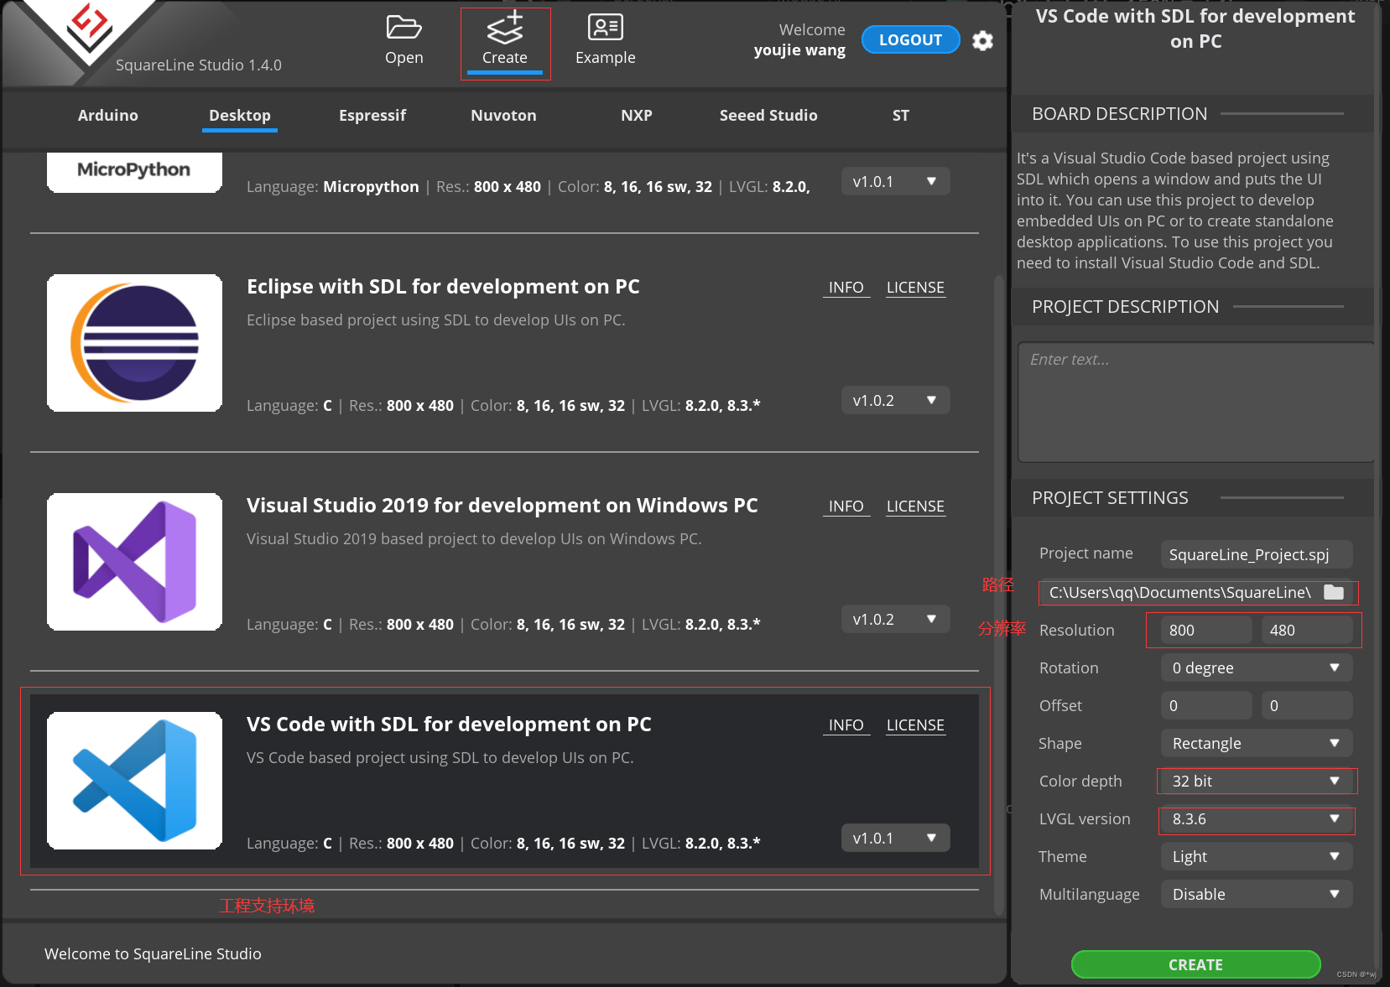Click the Example ID-card icon
The image size is (1390, 987).
[606, 27]
